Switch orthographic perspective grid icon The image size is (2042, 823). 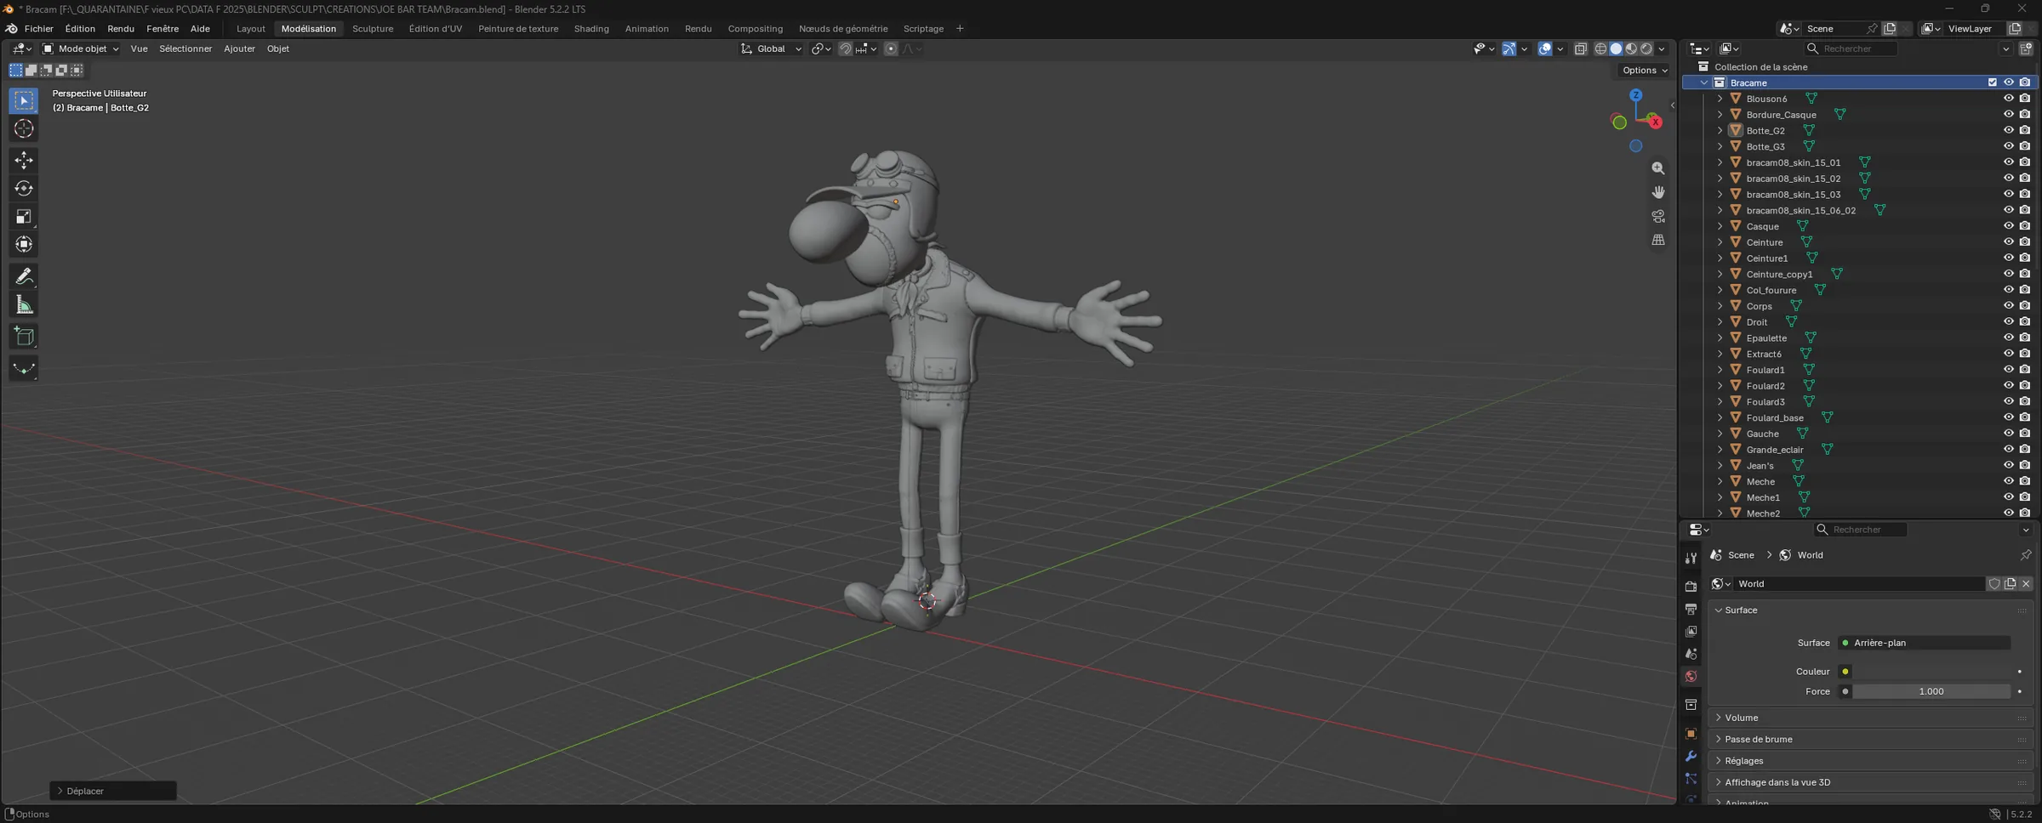pyautogui.click(x=1658, y=240)
